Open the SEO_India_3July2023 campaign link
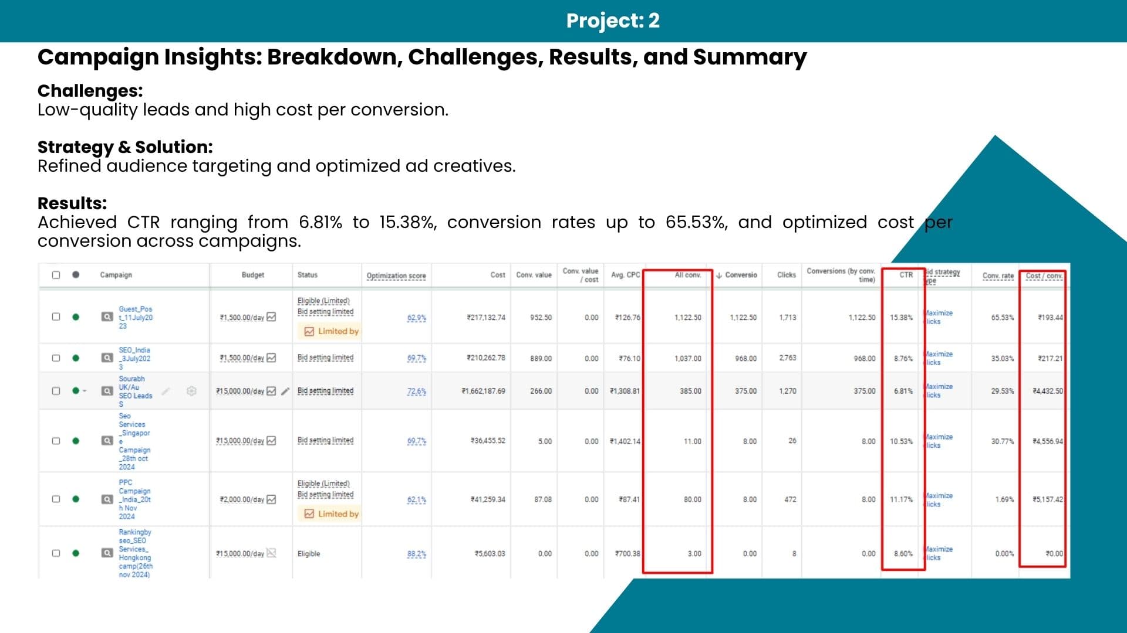This screenshot has width=1127, height=633. click(134, 358)
